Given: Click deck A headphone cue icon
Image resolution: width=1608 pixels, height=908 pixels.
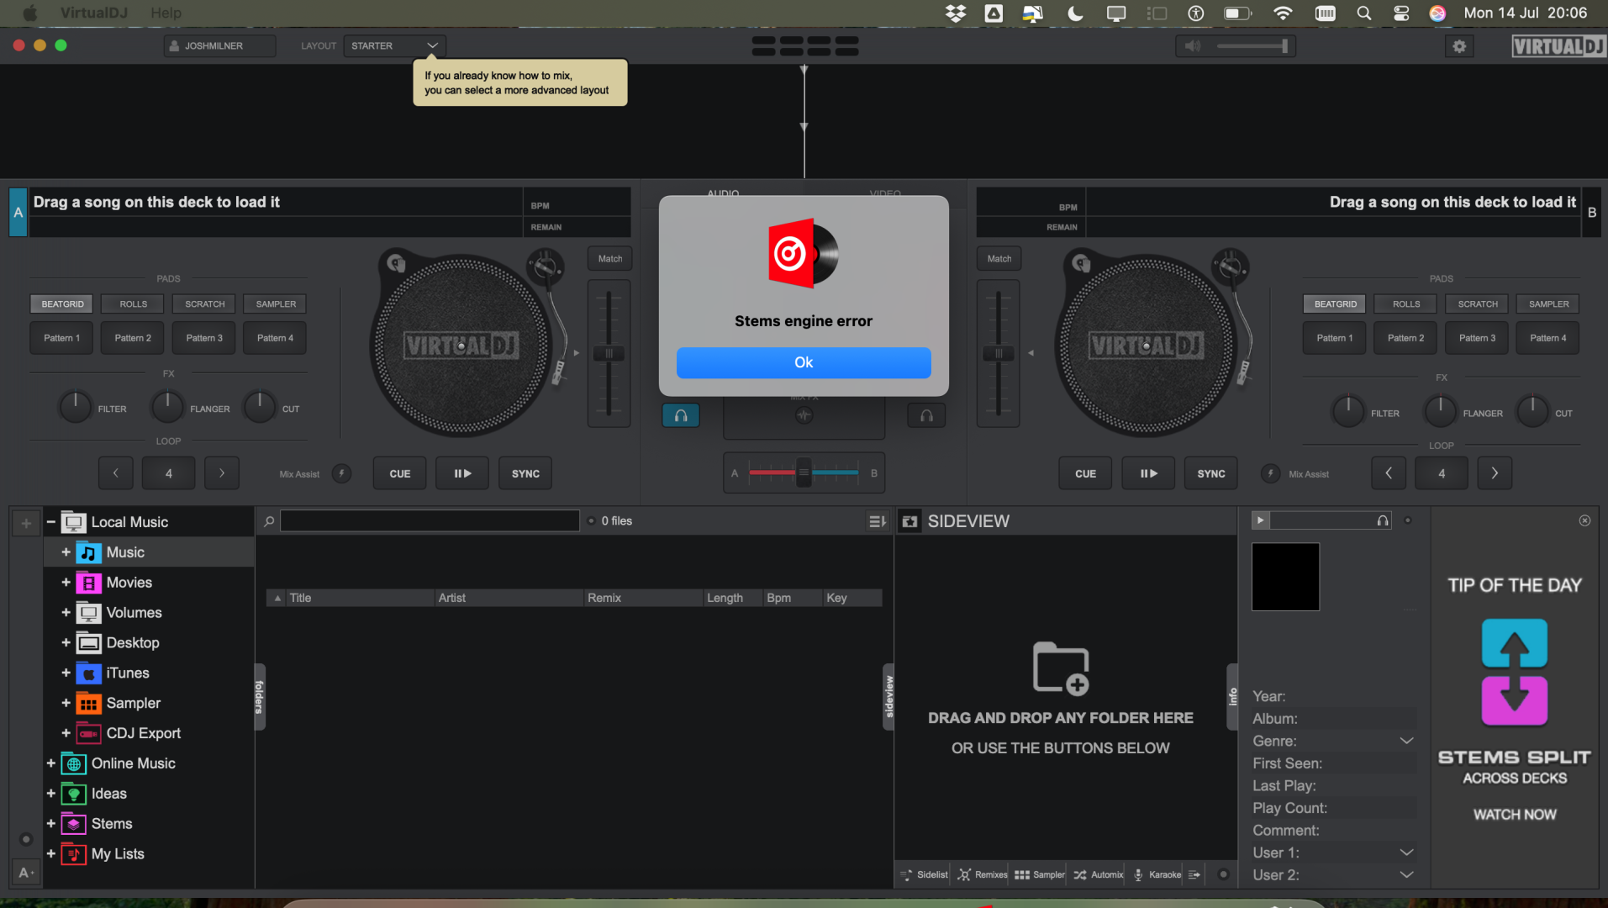Looking at the screenshot, I should point(681,415).
